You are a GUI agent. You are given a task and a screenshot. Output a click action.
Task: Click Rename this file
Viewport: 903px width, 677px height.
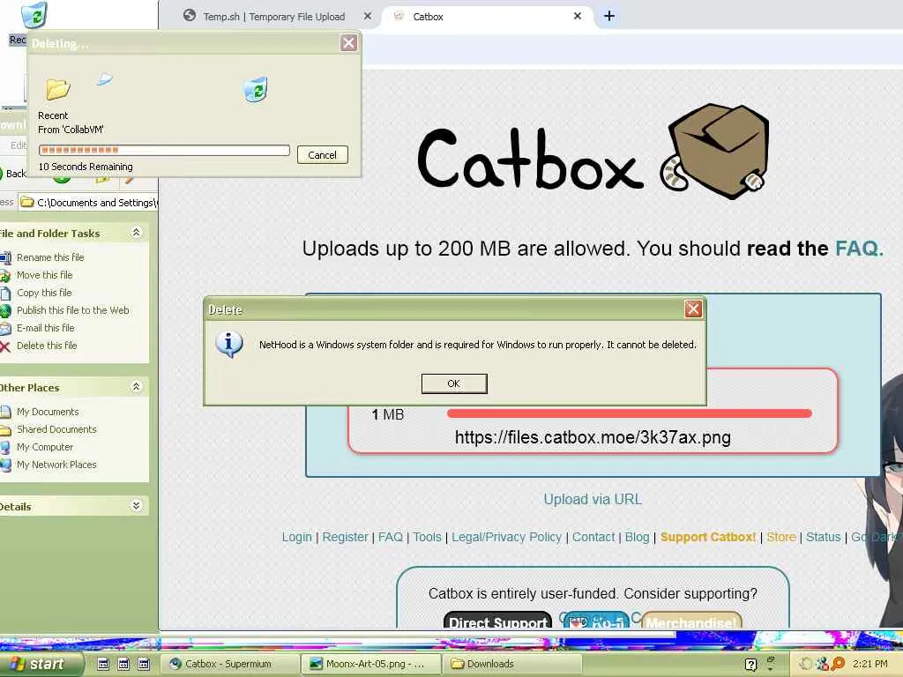coord(50,257)
